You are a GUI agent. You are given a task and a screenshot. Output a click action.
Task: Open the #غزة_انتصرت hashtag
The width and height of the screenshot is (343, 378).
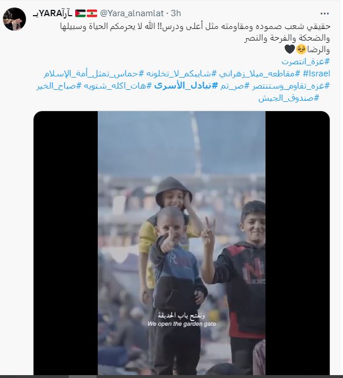tap(305, 61)
